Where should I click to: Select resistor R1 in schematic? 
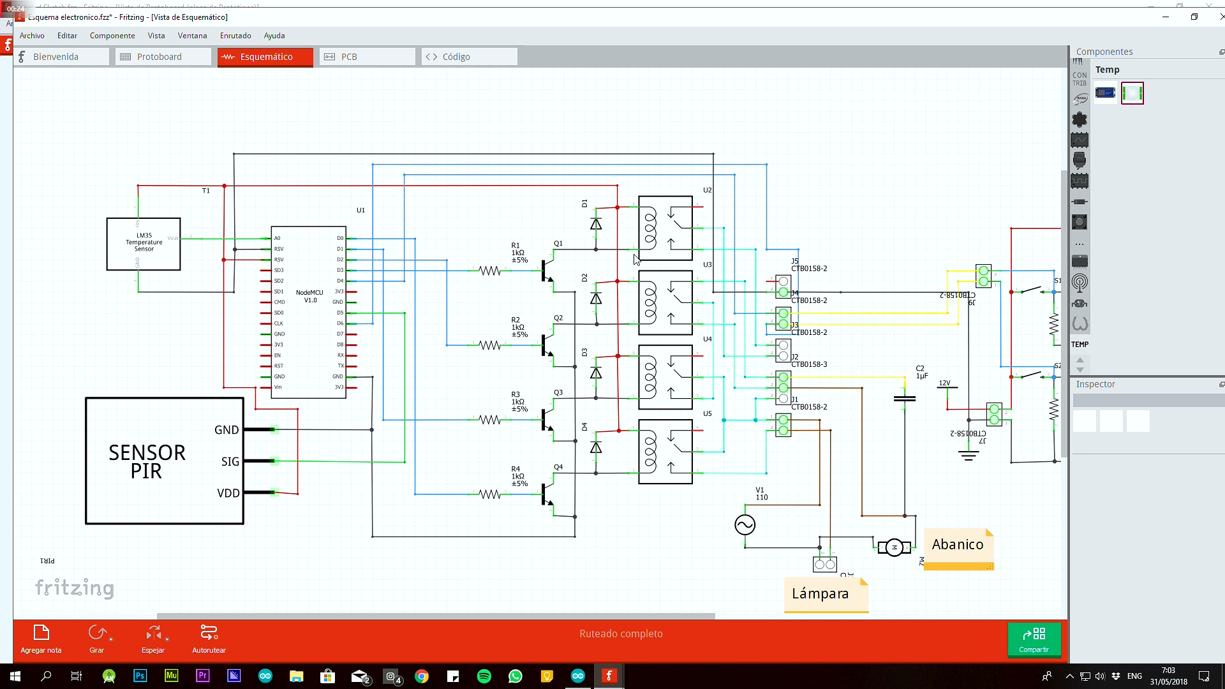[x=490, y=270]
